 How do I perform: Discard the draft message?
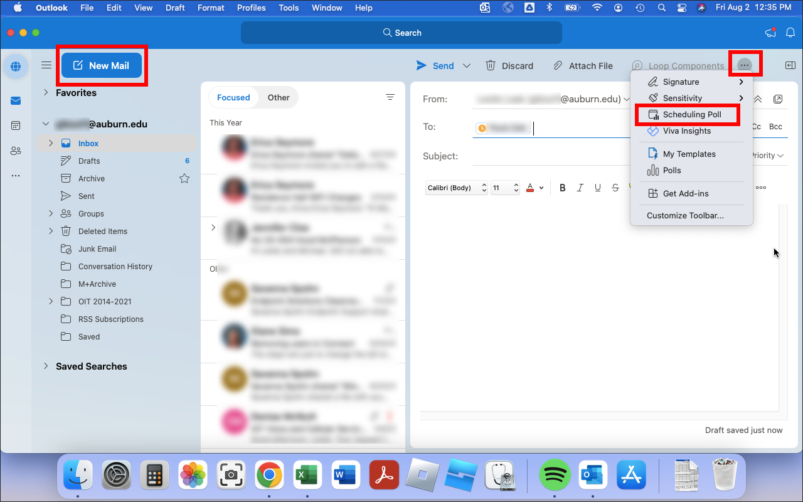(509, 66)
